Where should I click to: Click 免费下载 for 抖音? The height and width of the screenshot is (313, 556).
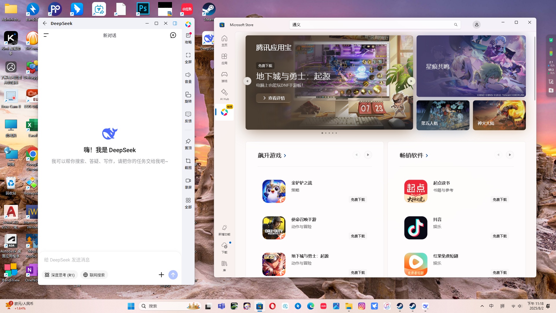point(500,236)
